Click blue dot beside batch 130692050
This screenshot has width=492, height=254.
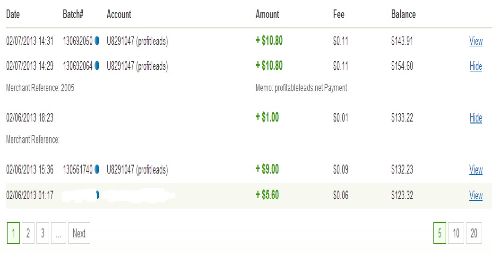97,41
